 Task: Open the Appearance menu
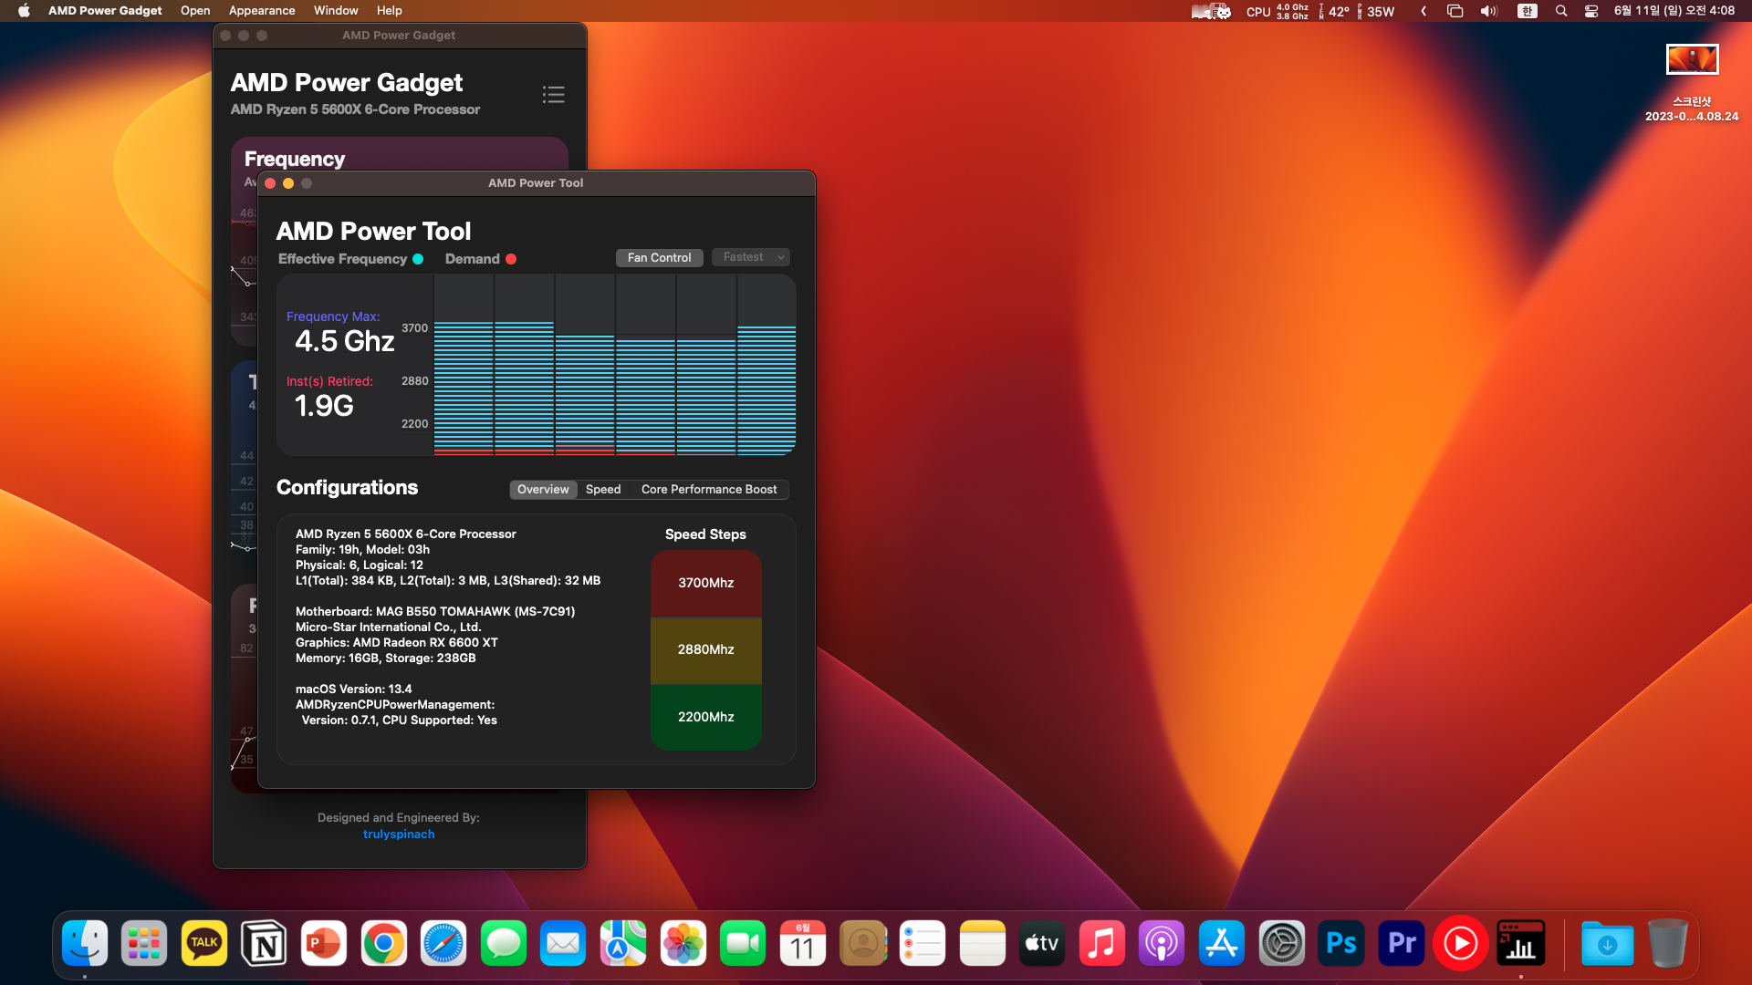[262, 11]
